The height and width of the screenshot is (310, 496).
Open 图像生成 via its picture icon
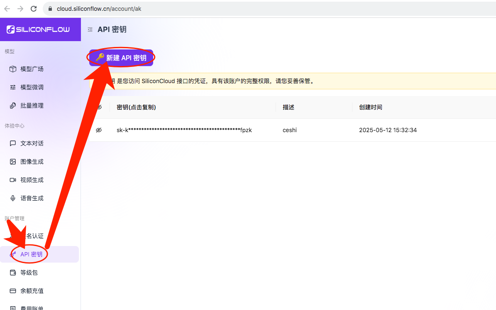coord(12,162)
